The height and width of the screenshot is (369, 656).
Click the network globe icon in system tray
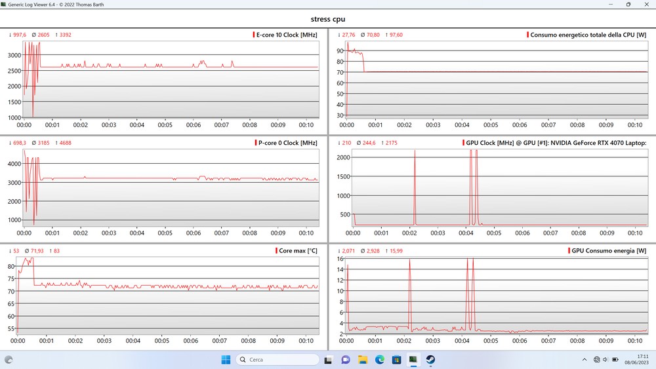click(x=596, y=359)
